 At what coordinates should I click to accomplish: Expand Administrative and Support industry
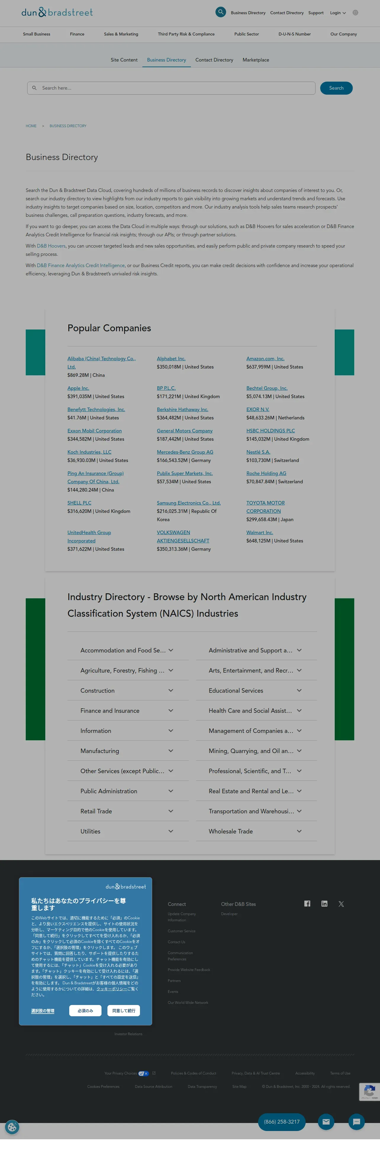pyautogui.click(x=256, y=650)
